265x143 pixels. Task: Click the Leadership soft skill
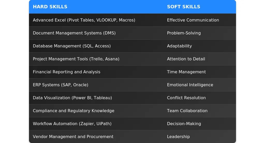(178, 137)
